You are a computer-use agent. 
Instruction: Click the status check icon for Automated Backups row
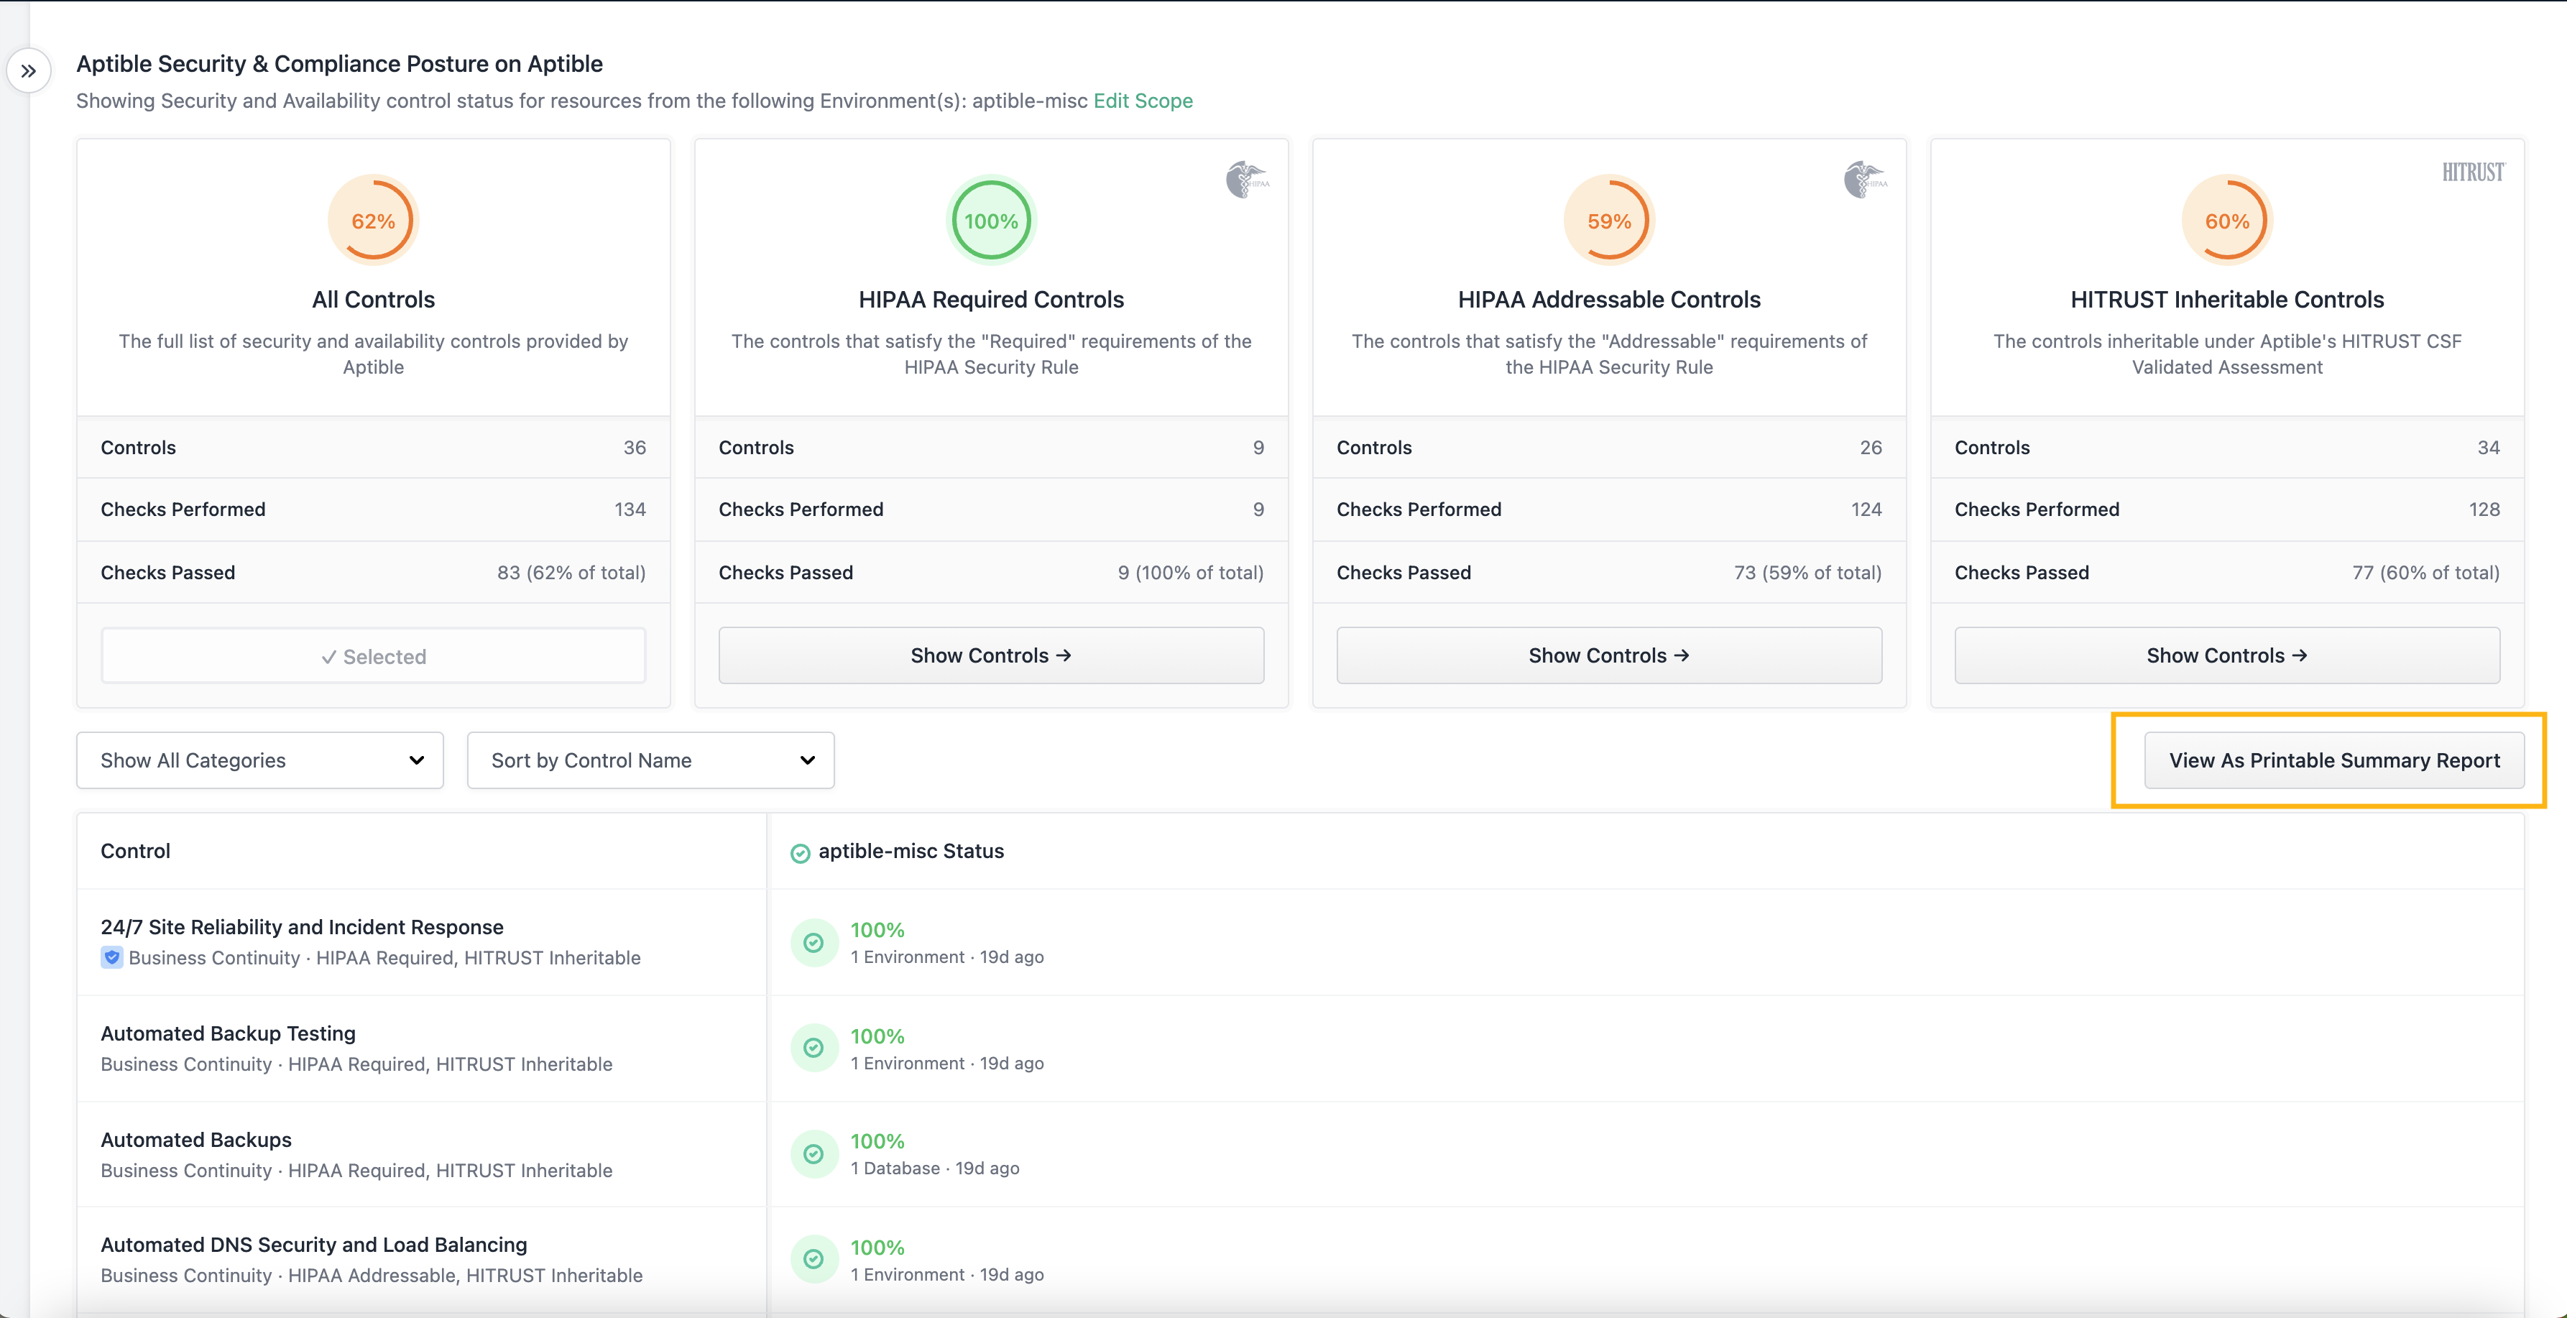[814, 1153]
